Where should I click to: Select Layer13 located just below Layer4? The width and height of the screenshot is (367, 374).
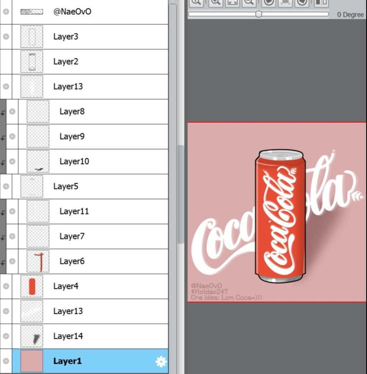90,311
